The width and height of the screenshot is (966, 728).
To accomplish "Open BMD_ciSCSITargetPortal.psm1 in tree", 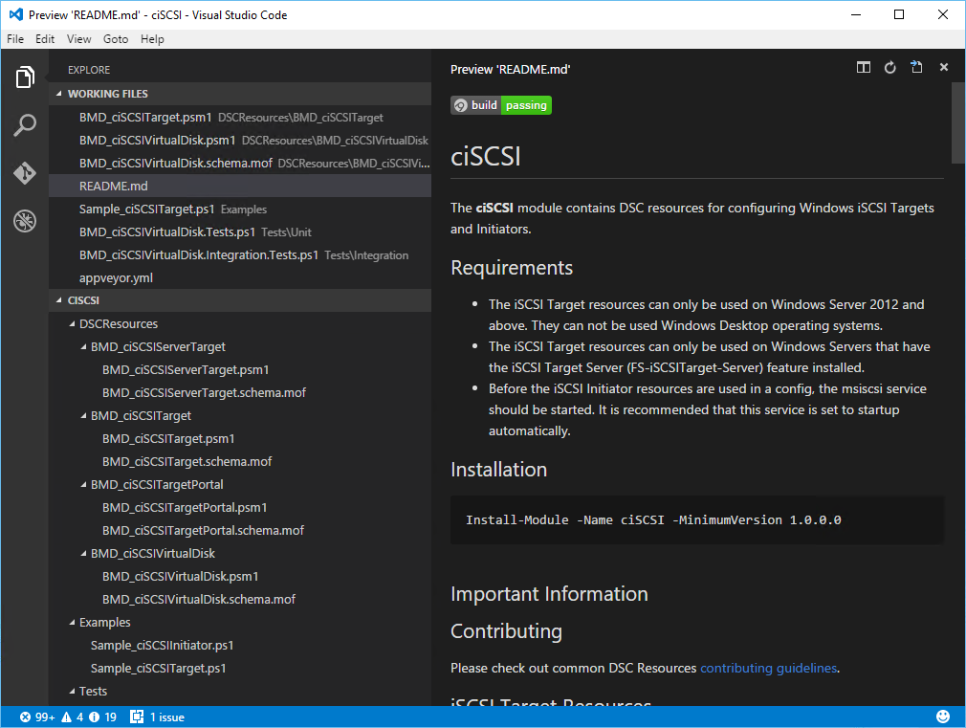I will (240, 508).
